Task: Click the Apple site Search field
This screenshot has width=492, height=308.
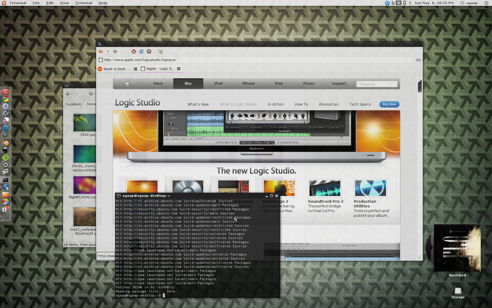Action: pos(377,84)
